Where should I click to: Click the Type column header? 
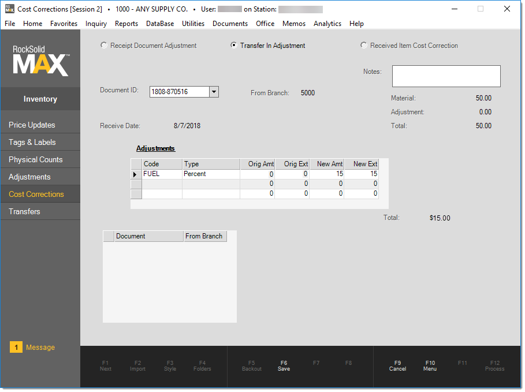pyautogui.click(x=211, y=164)
